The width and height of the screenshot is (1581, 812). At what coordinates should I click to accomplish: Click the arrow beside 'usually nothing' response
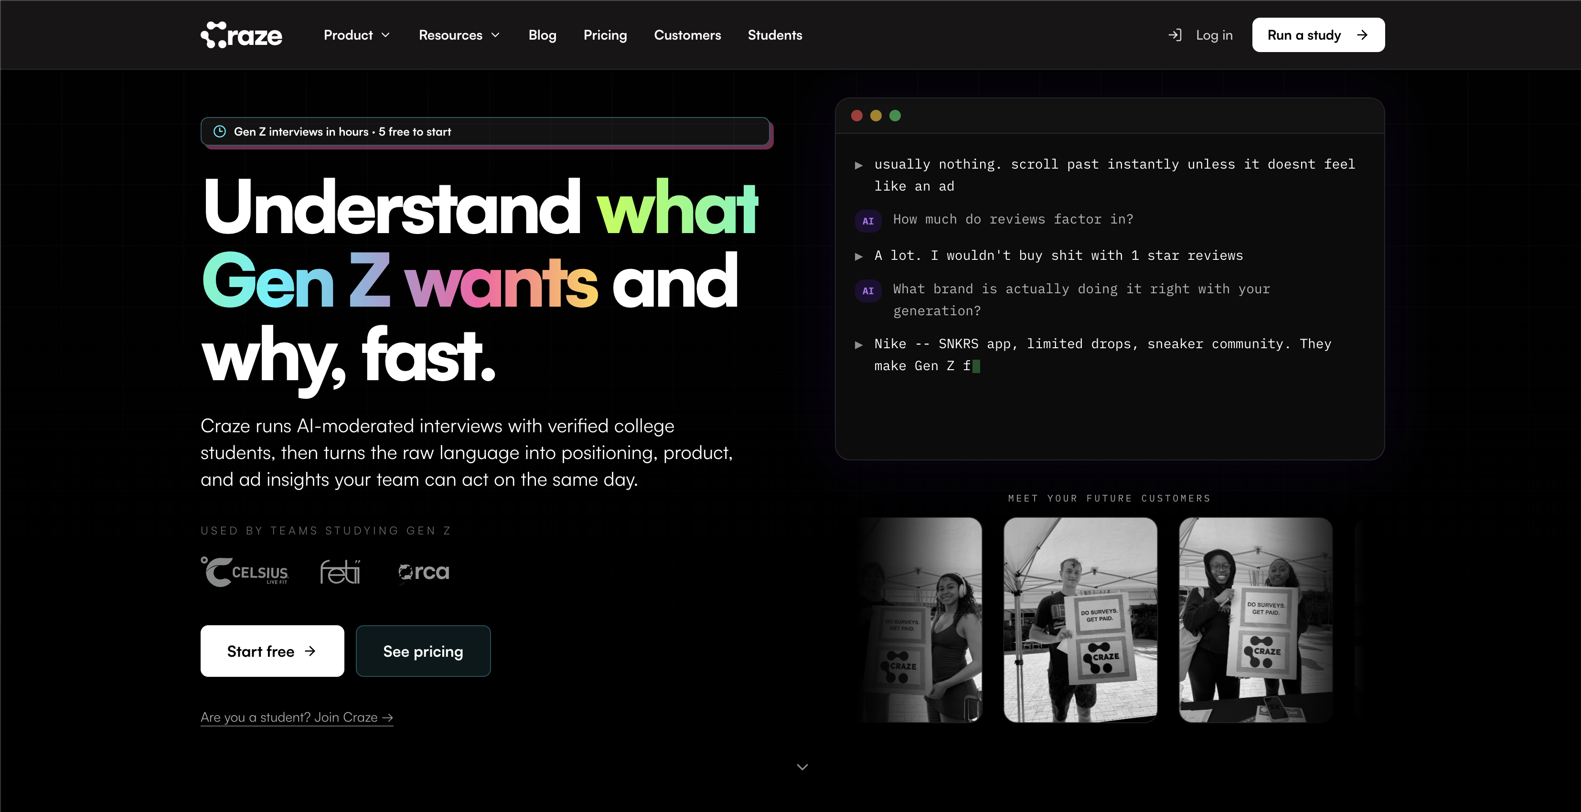pyautogui.click(x=859, y=165)
